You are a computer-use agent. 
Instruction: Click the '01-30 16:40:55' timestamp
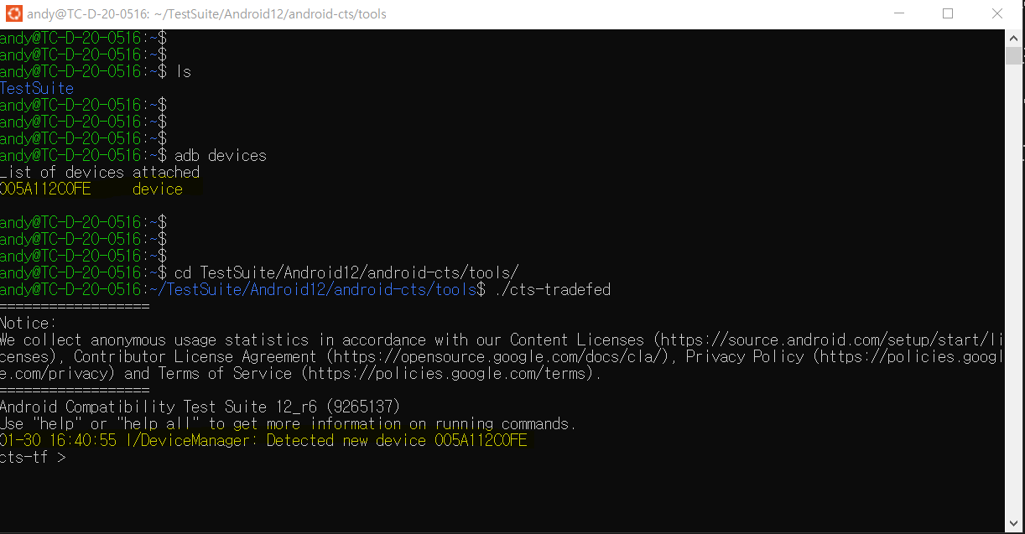coord(58,440)
